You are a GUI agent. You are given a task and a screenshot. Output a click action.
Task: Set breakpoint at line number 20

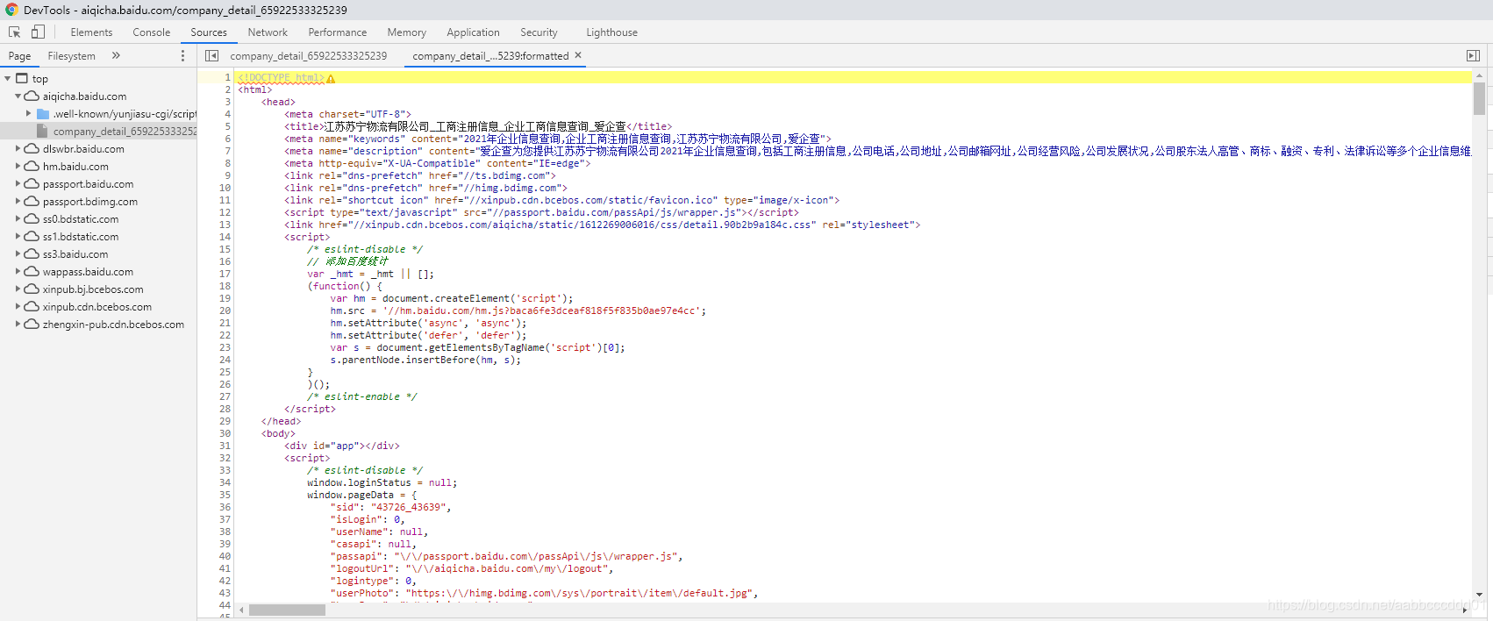[x=225, y=310]
